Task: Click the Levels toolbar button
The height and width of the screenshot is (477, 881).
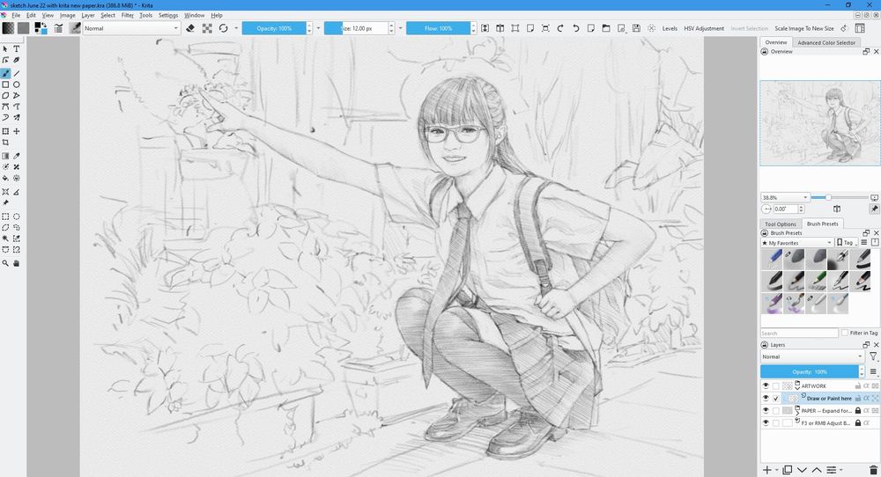Action: point(670,28)
